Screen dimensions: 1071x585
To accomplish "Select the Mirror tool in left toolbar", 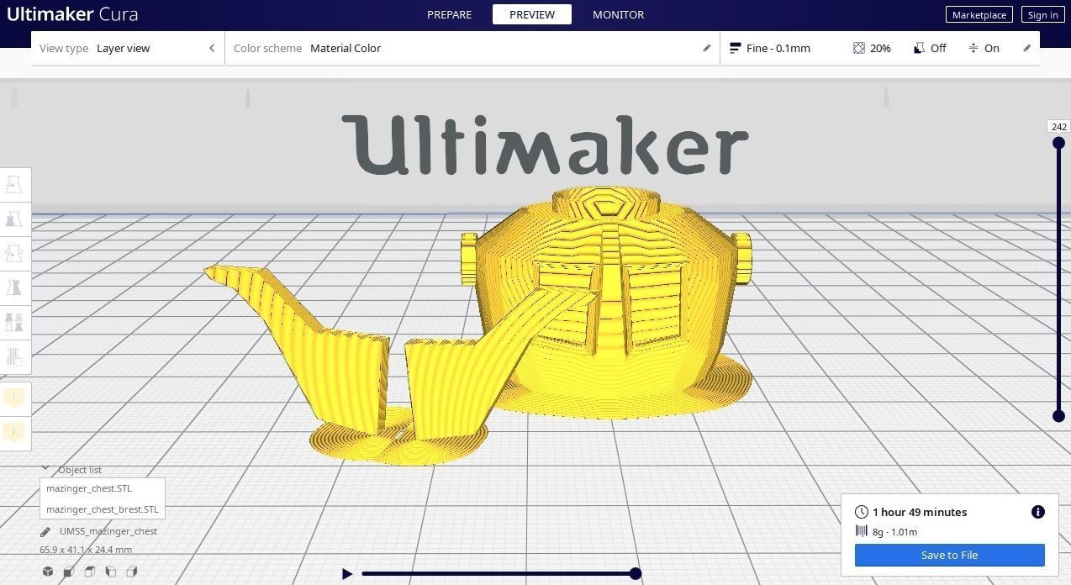I will click(x=14, y=287).
